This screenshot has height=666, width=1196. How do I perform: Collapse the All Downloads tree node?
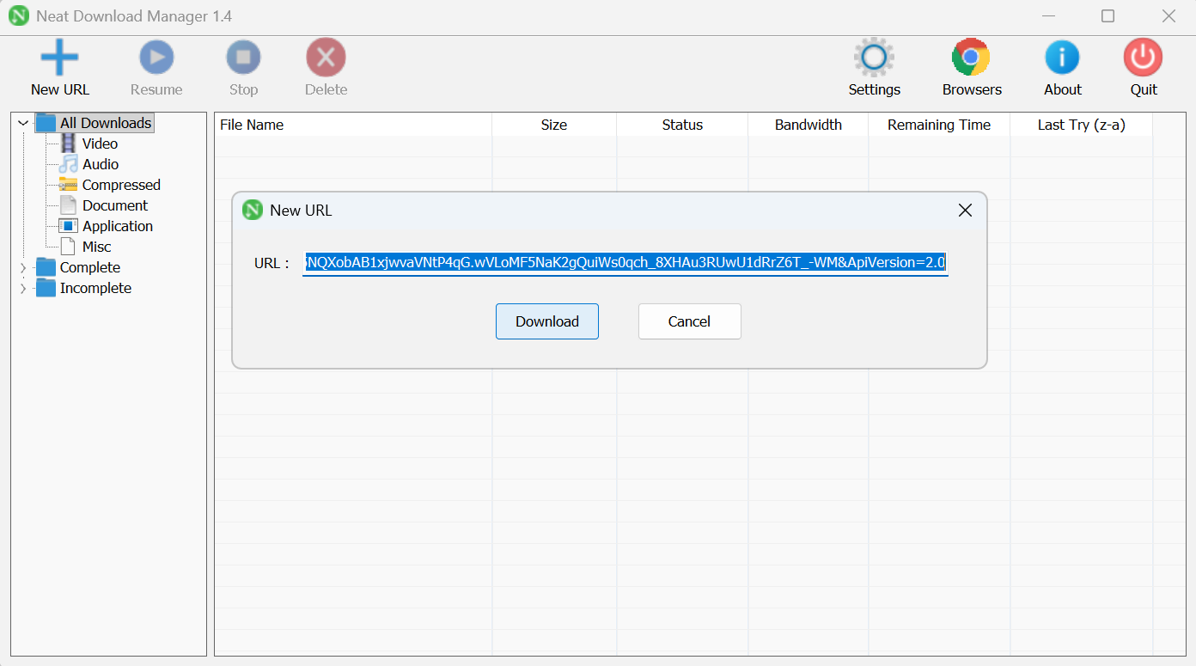pos(23,124)
